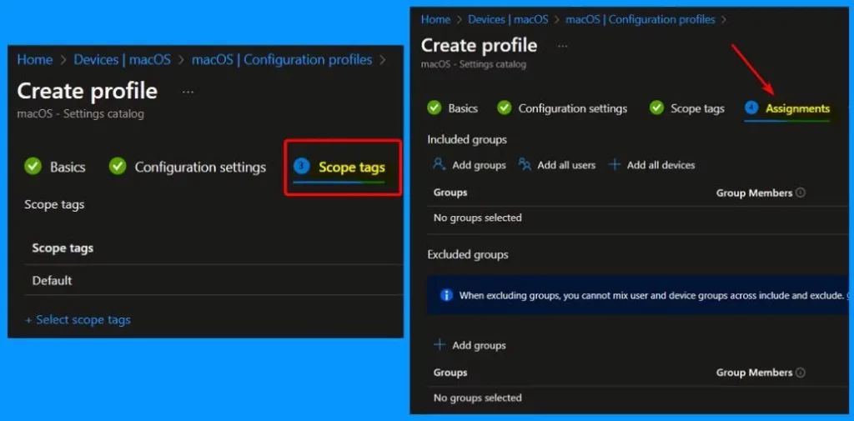Image resolution: width=854 pixels, height=421 pixels.
Task: Open Devices | macOS breadcrumb in left window
Action: pos(122,59)
